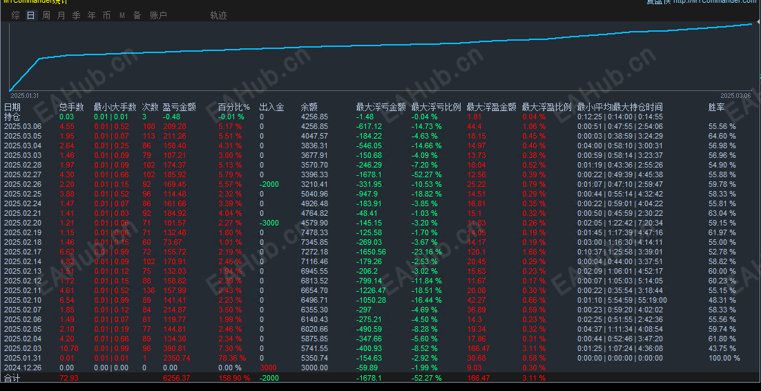Image resolution: width=761 pixels, height=391 pixels.
Task: Click floating loss -617.12
Action: 369,126
